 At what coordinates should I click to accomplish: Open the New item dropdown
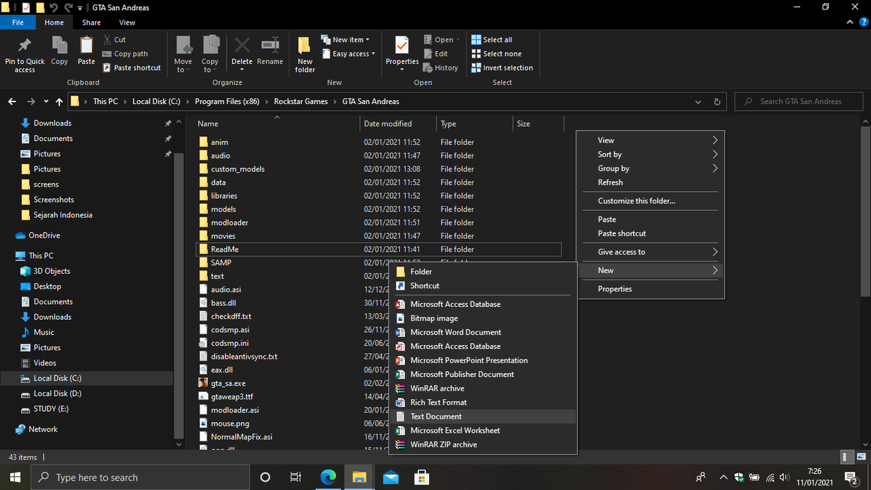point(346,39)
